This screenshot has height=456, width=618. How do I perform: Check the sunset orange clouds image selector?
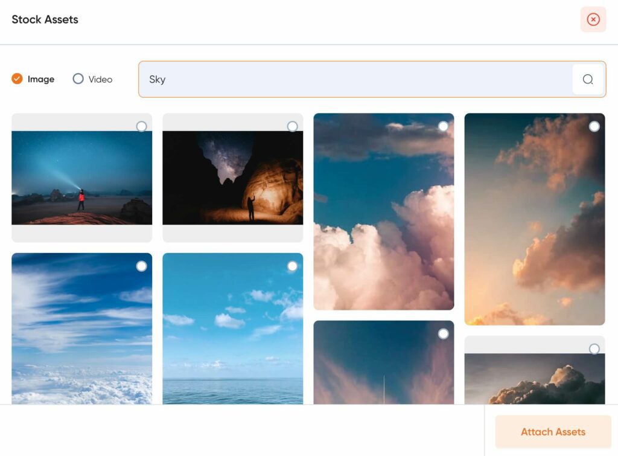(594, 126)
